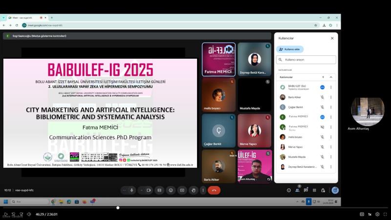The height and width of the screenshot is (220, 391).
Task: Click the Windows taskbar search box
Action: [30, 201]
